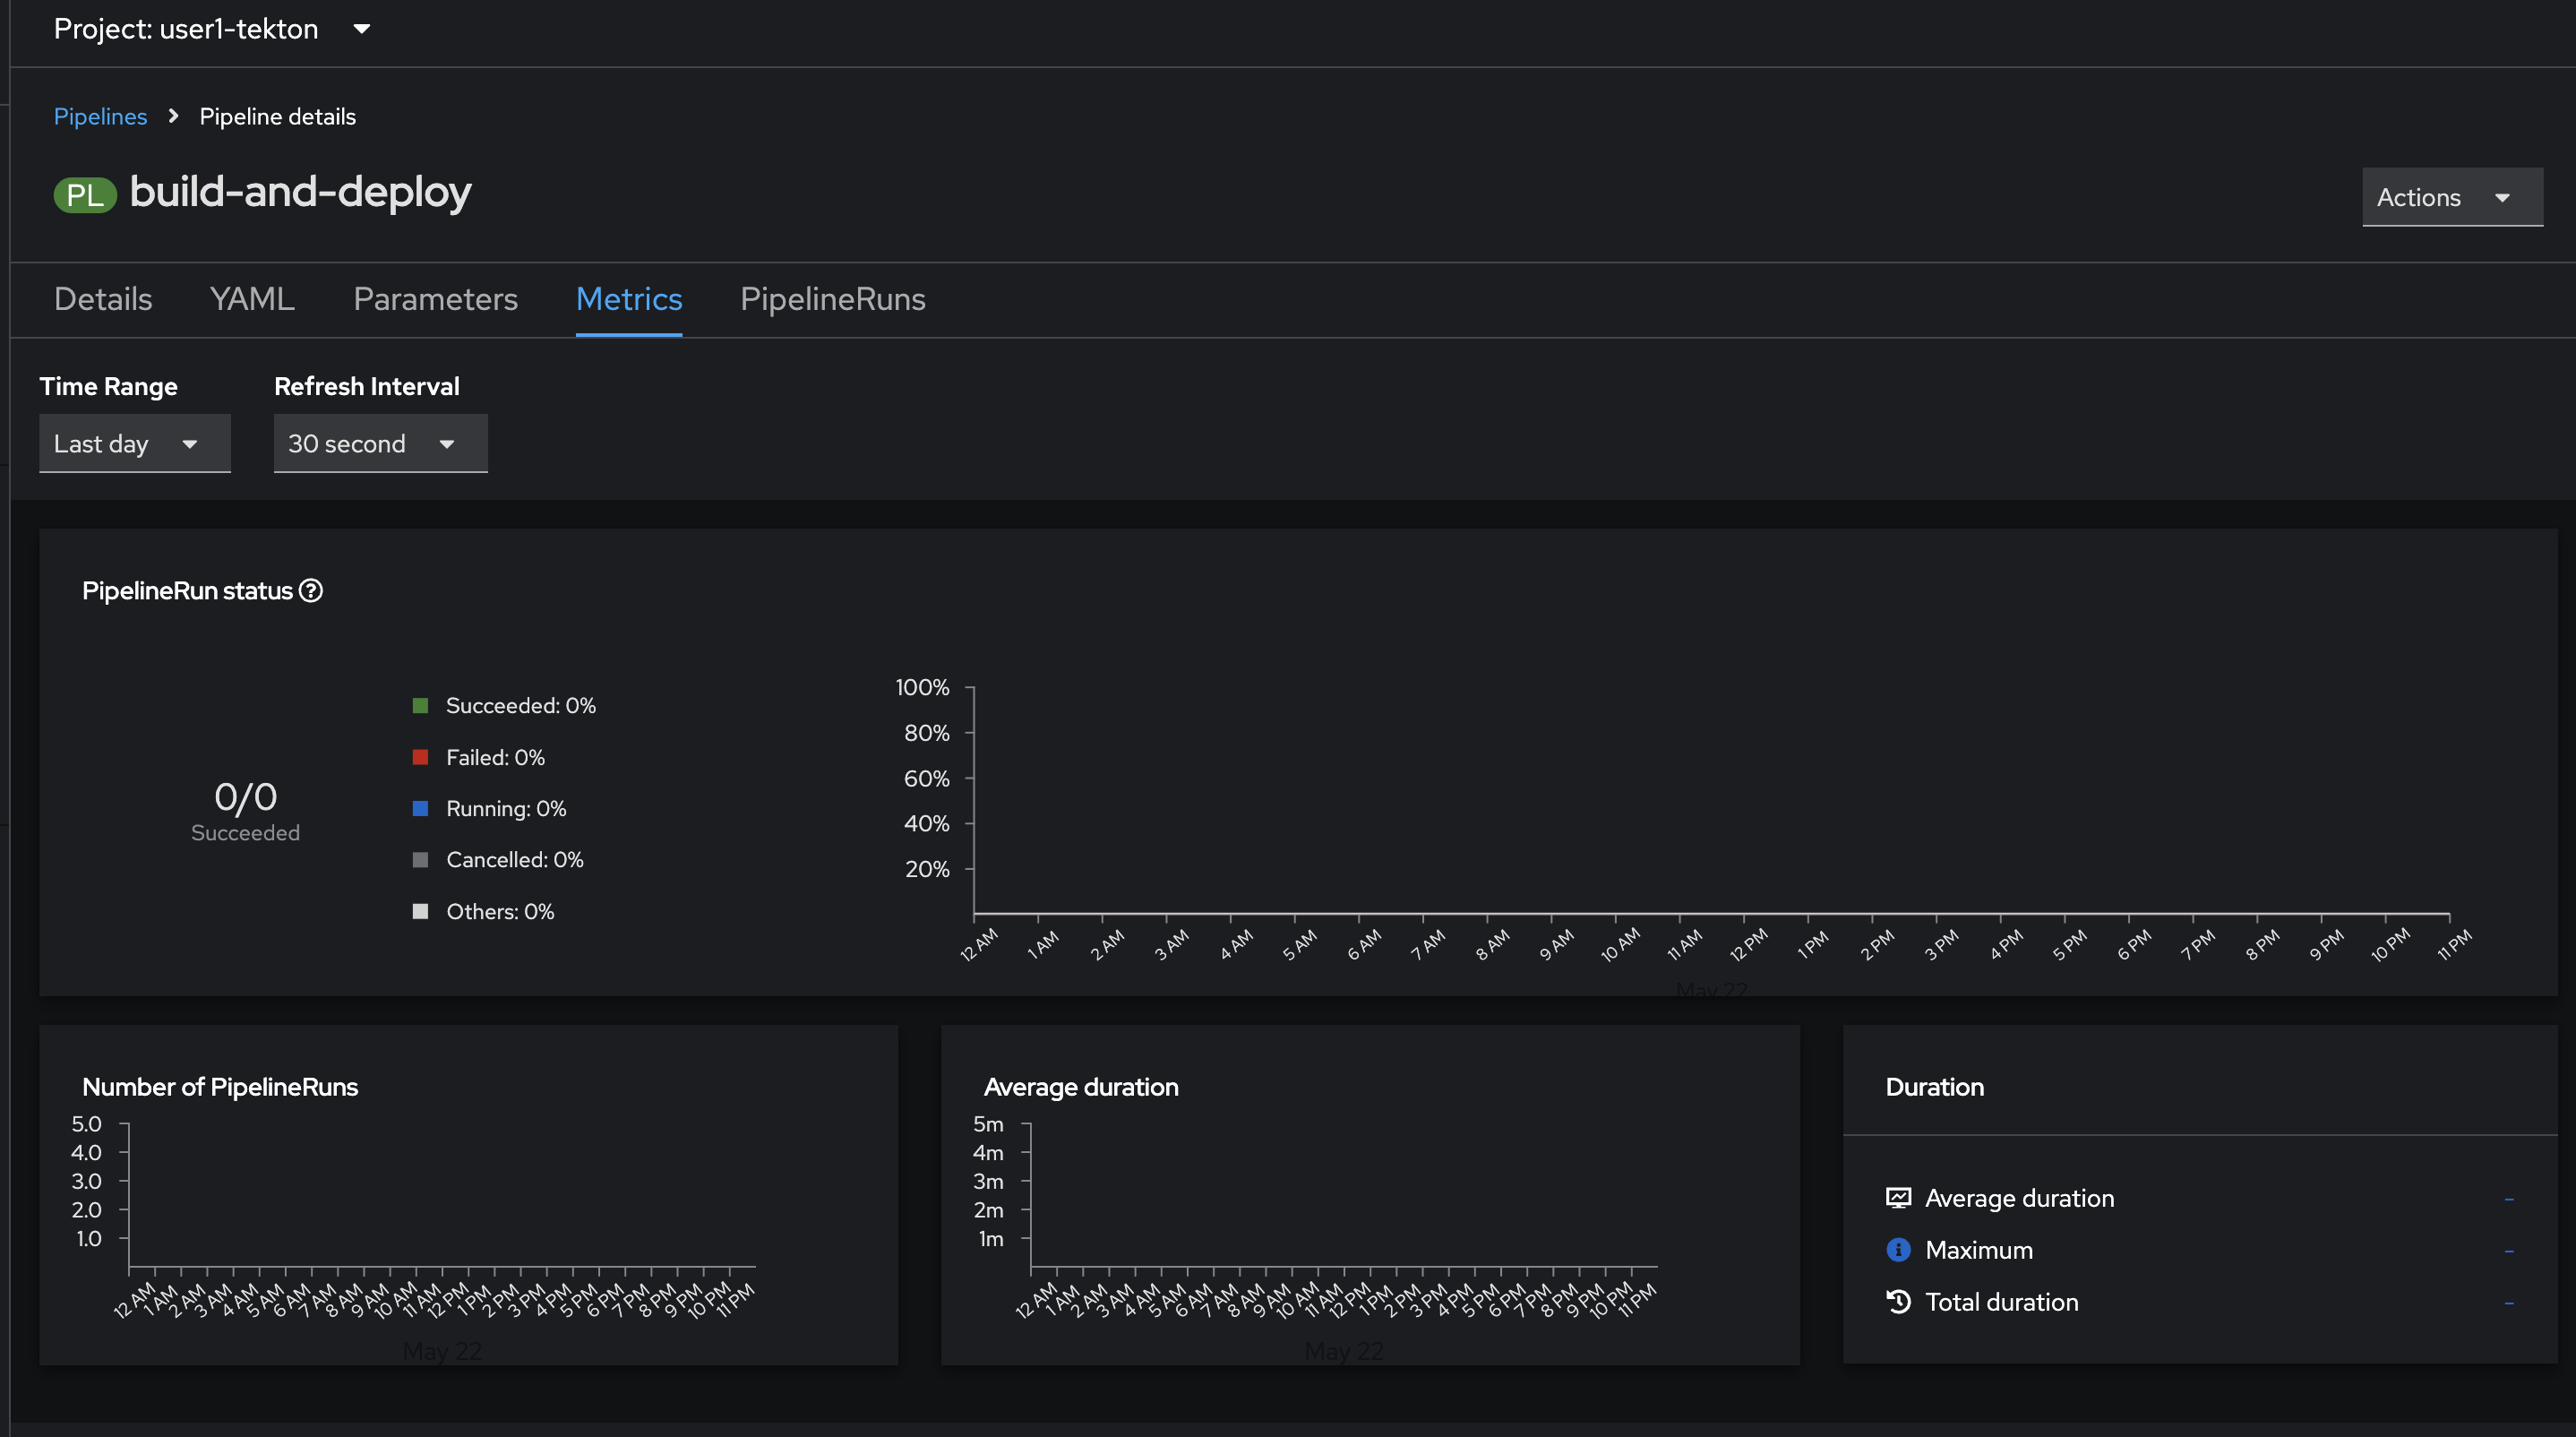Click the 12 PM tick on status chart
This screenshot has height=1437, width=2576.
click(x=1749, y=945)
